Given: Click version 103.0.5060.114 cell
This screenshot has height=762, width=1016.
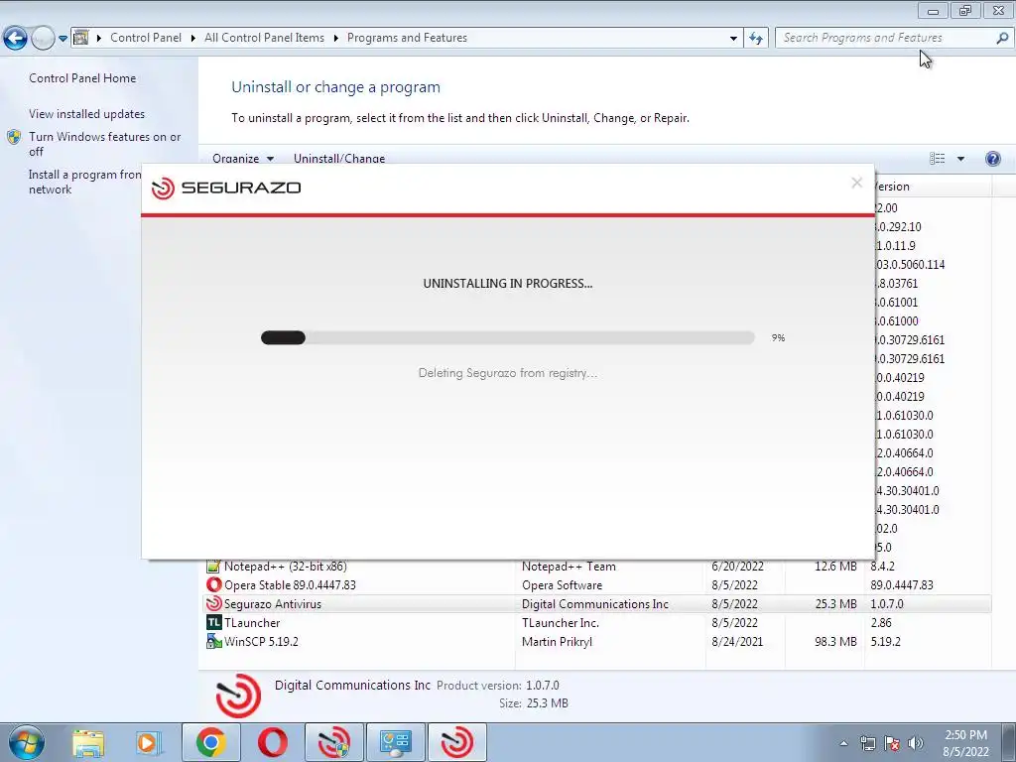Looking at the screenshot, I should [x=910, y=264].
